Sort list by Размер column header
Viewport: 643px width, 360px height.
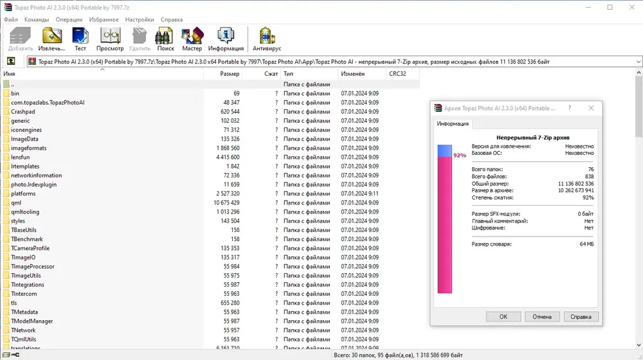point(223,74)
